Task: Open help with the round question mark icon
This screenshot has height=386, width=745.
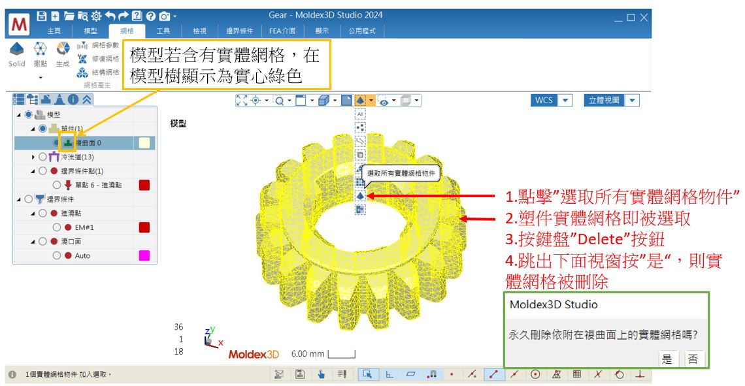Action: pos(150,16)
